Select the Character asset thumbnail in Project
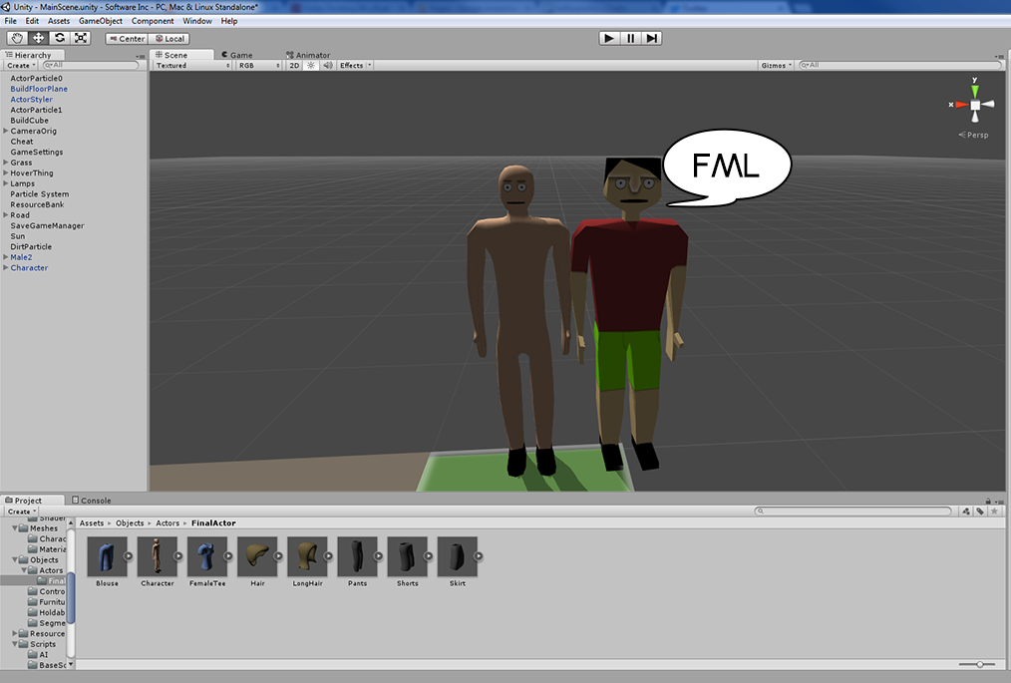Image resolution: width=1011 pixels, height=683 pixels. 158,556
